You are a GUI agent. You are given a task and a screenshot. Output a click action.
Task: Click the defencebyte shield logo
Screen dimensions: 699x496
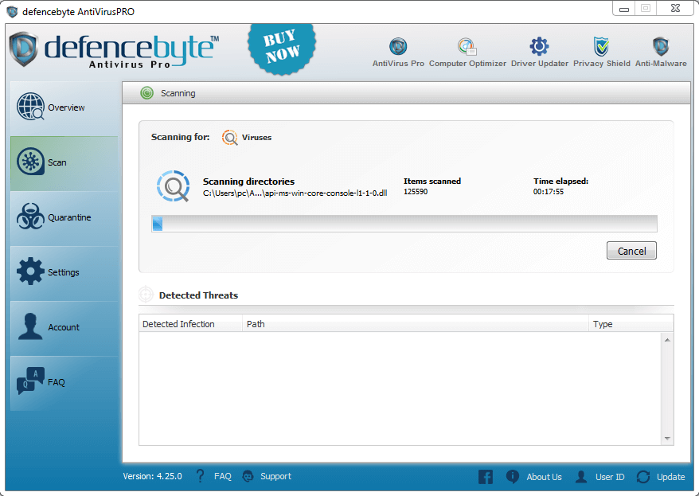click(24, 49)
